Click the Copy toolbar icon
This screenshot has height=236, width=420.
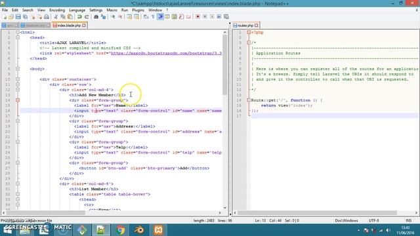click(63, 17)
